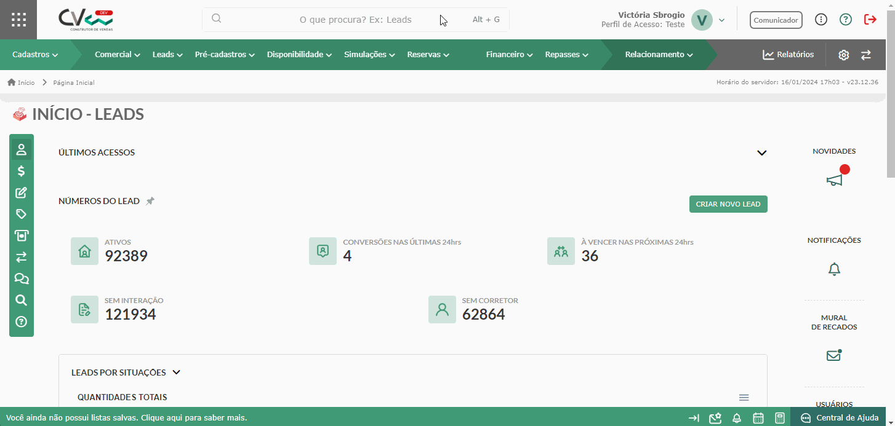Viewport: 895px width, 426px height.
Task: Open the apps grid menu
Action: coord(18,20)
